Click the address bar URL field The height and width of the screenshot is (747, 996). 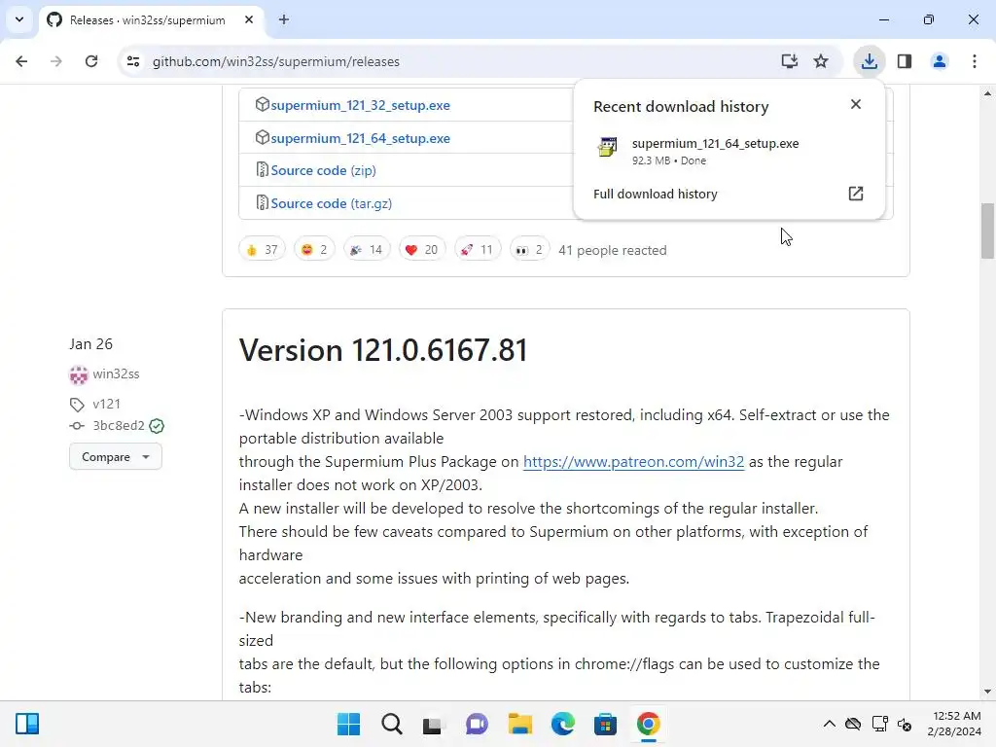(445, 61)
